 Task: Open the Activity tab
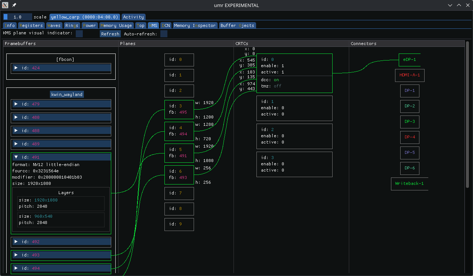(x=133, y=17)
